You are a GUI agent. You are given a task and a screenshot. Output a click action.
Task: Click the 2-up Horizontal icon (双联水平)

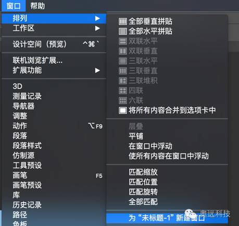pos(123,41)
